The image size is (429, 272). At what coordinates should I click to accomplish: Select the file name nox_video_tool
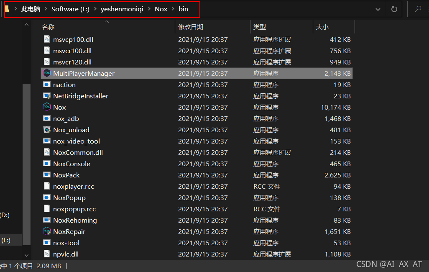click(x=77, y=141)
